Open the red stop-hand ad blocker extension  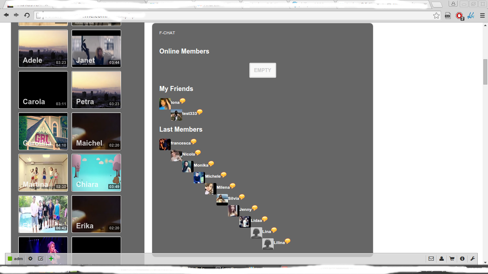(x=459, y=16)
